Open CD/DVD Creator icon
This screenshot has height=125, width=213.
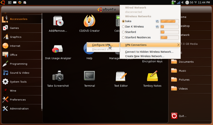(x=89, y=21)
